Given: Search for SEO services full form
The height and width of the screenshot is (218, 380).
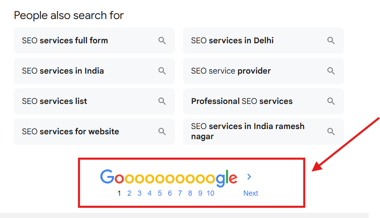Looking at the screenshot, I should tap(65, 40).
